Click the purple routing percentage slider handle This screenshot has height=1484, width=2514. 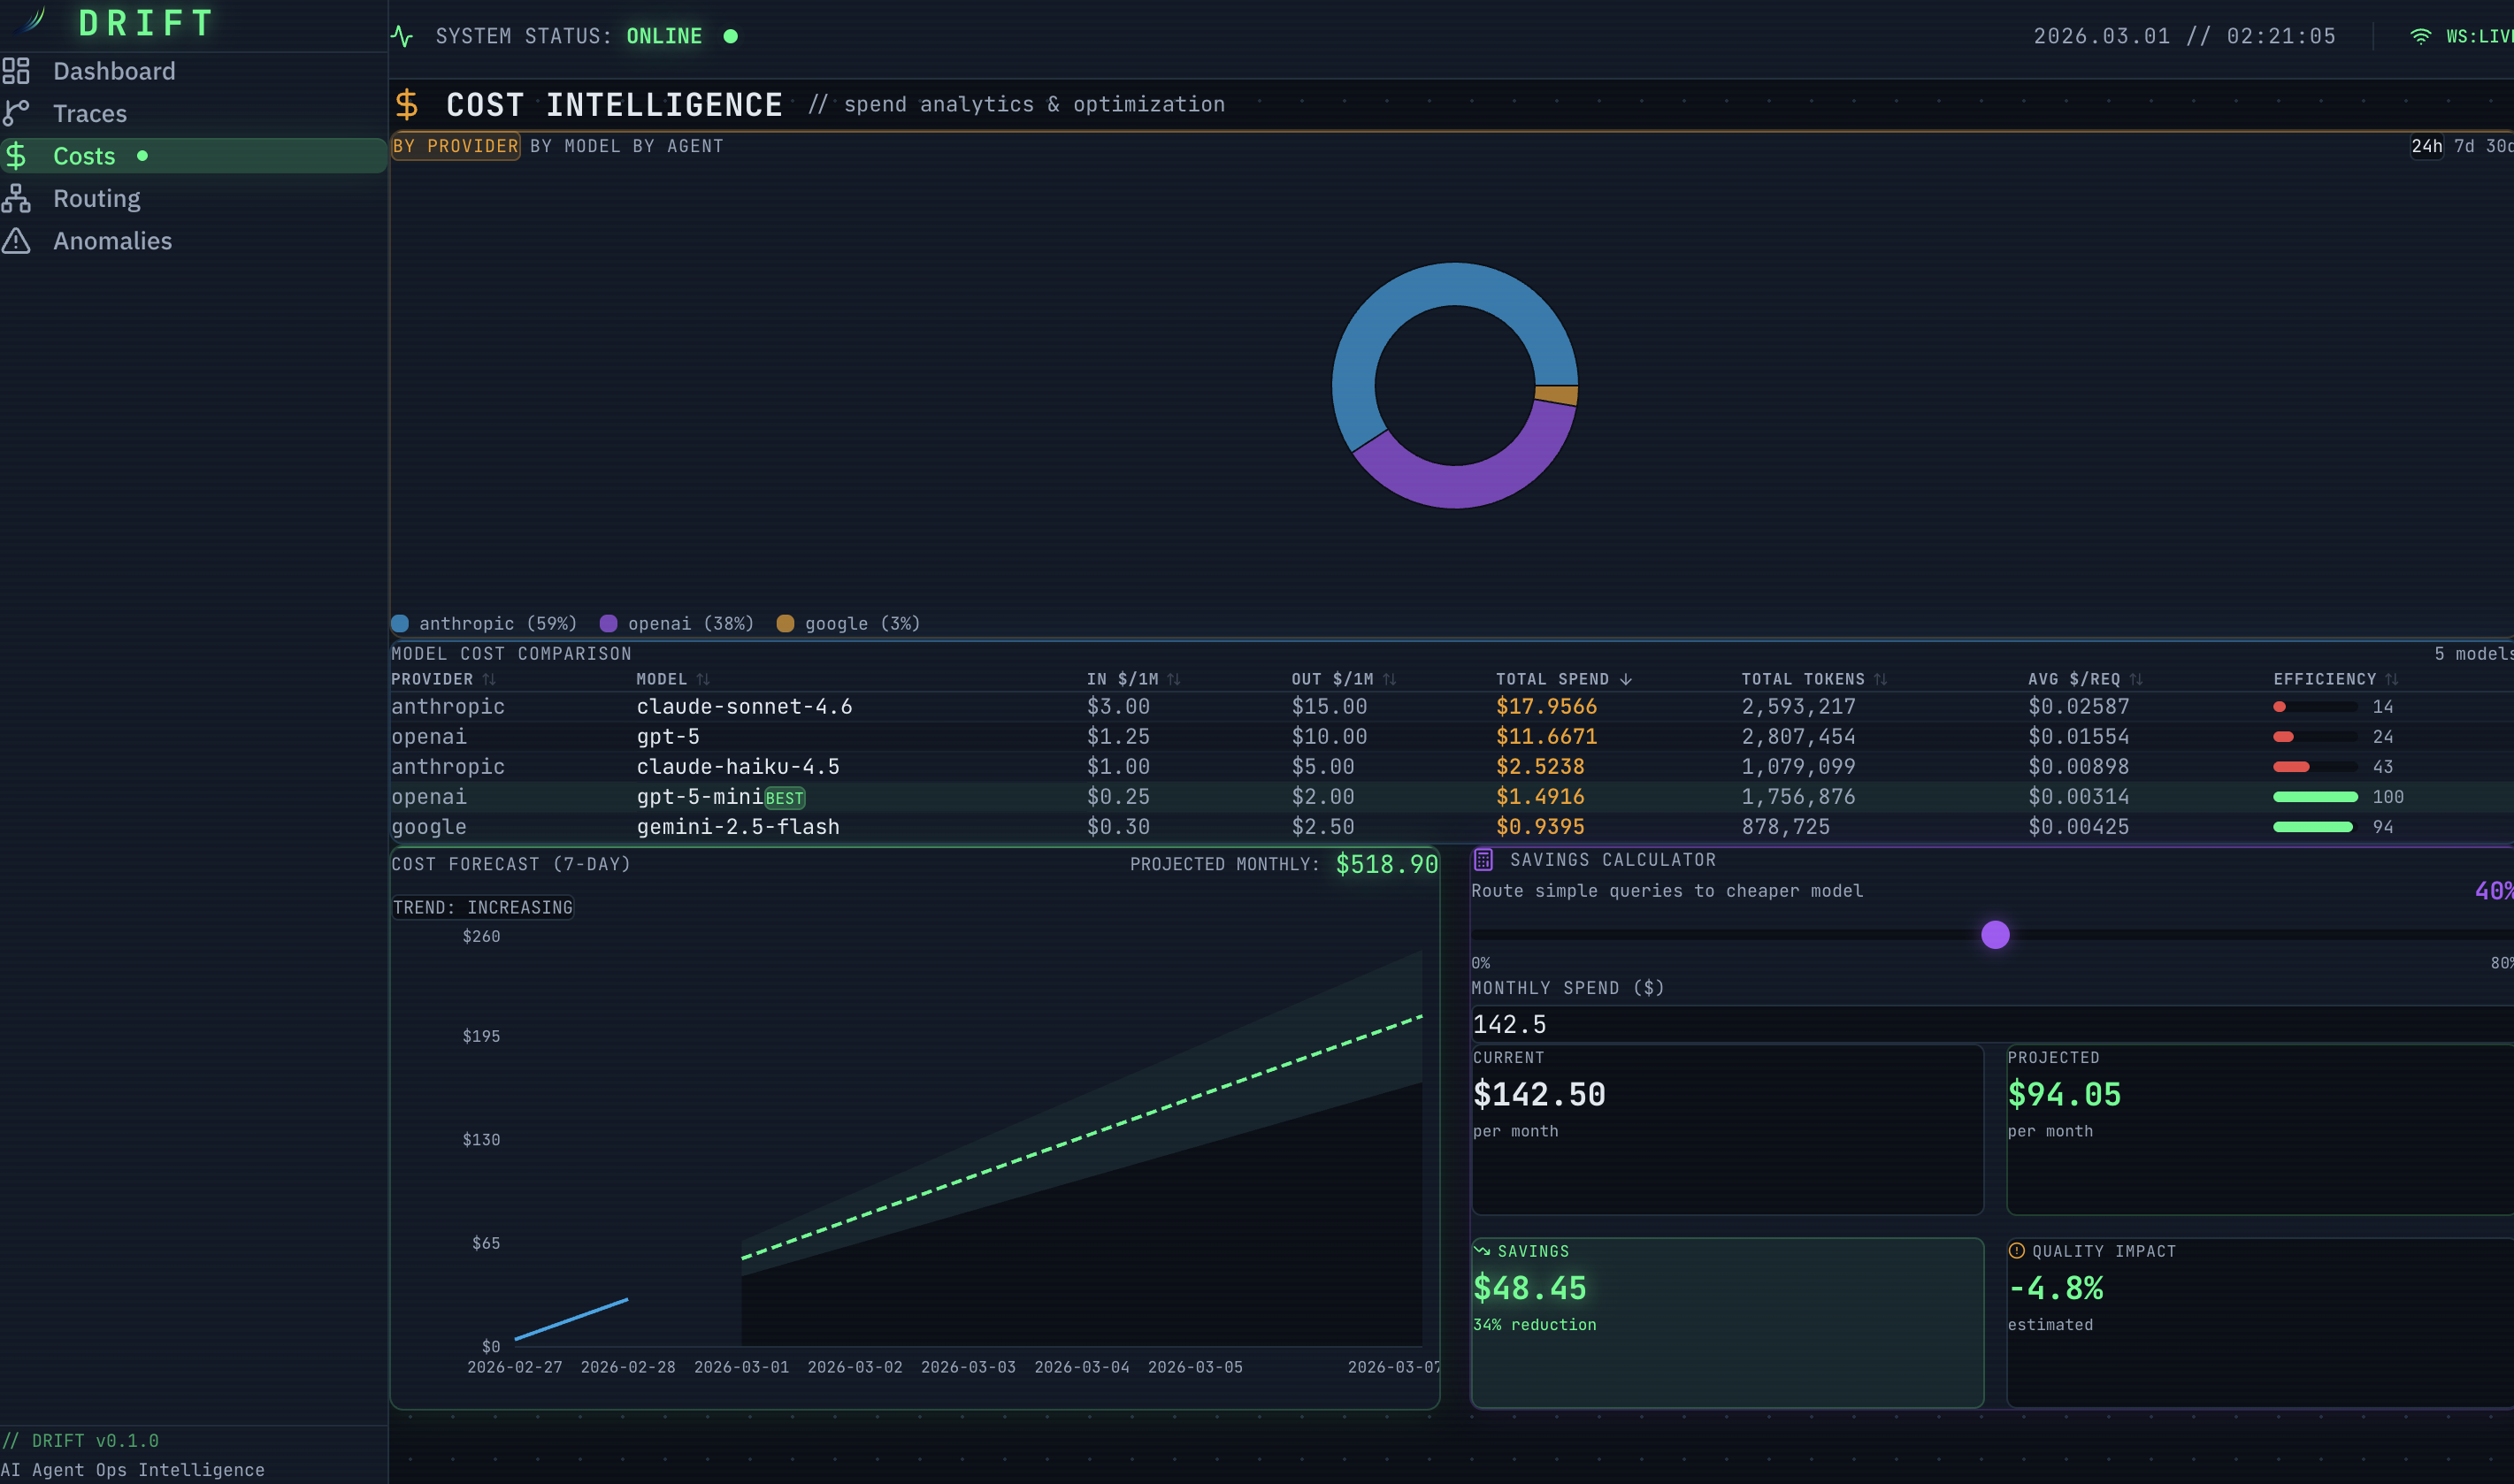1995,935
